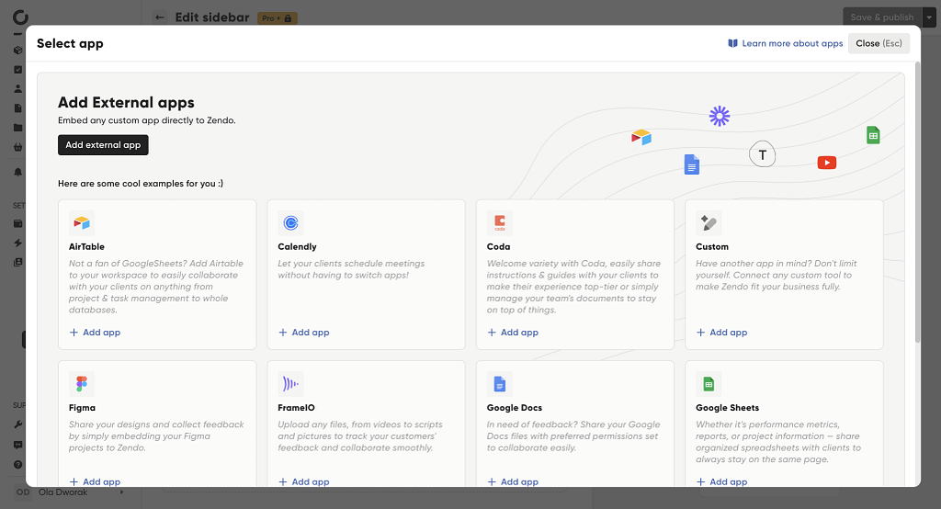Click the Google Sheets card icon

(709, 384)
